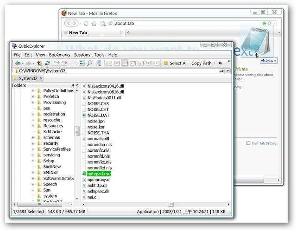The height and width of the screenshot is (231, 296).
Task: Refresh the System32 folder view
Action: point(47,63)
